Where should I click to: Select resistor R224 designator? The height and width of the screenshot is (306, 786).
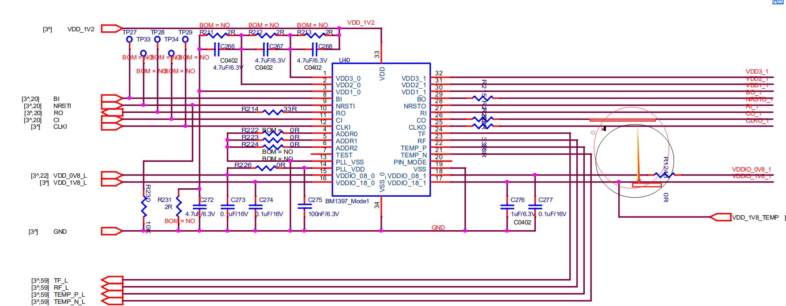pyautogui.click(x=250, y=144)
